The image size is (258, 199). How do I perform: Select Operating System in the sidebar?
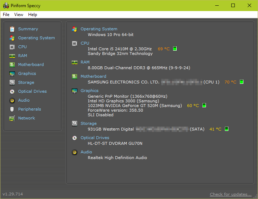coord(36,38)
